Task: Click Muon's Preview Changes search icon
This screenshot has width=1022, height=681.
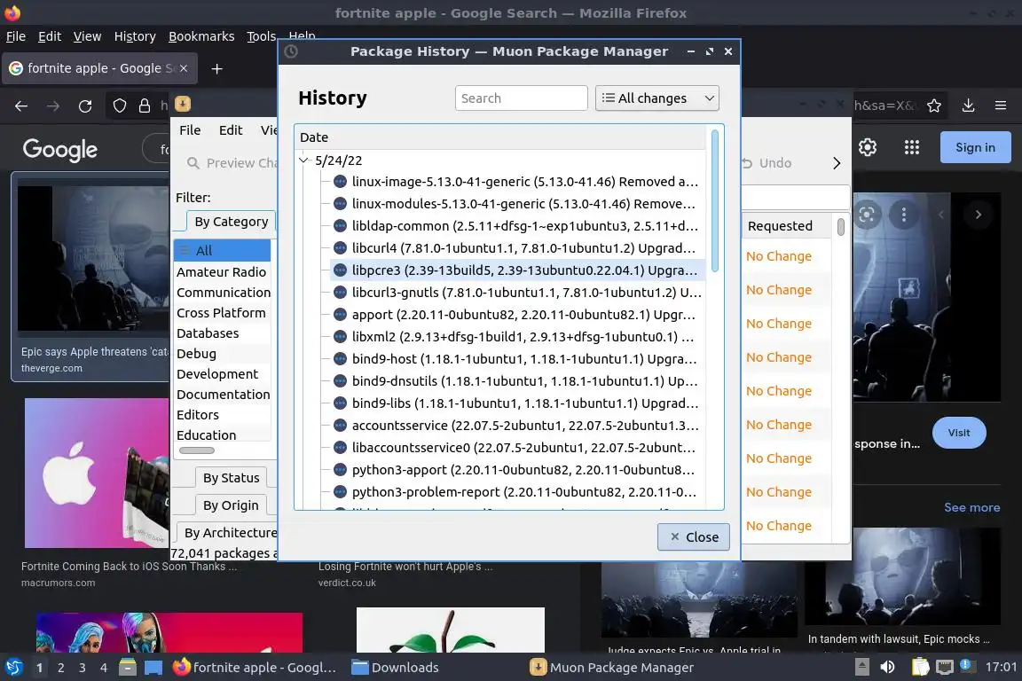Action: (193, 163)
